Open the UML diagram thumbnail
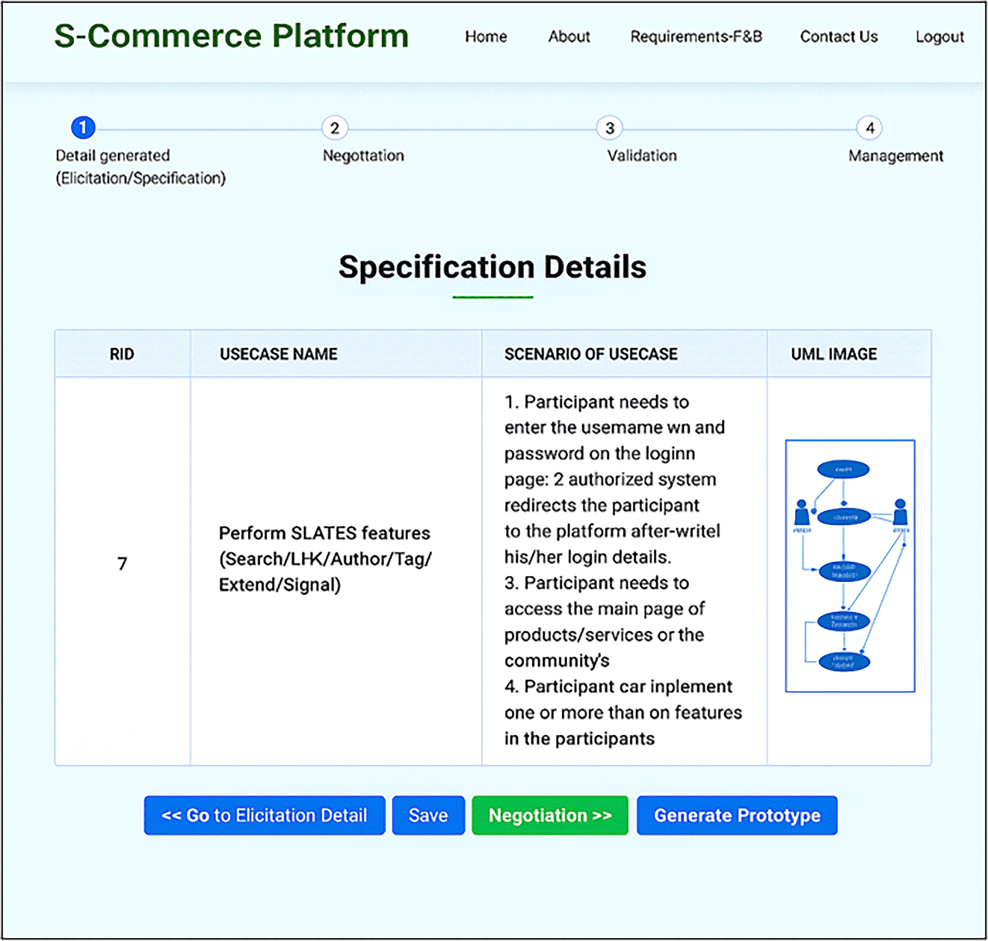This screenshot has height=941, width=988. coord(850,565)
